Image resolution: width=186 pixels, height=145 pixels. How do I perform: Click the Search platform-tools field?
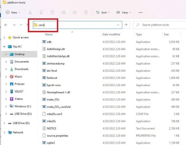click(159, 25)
